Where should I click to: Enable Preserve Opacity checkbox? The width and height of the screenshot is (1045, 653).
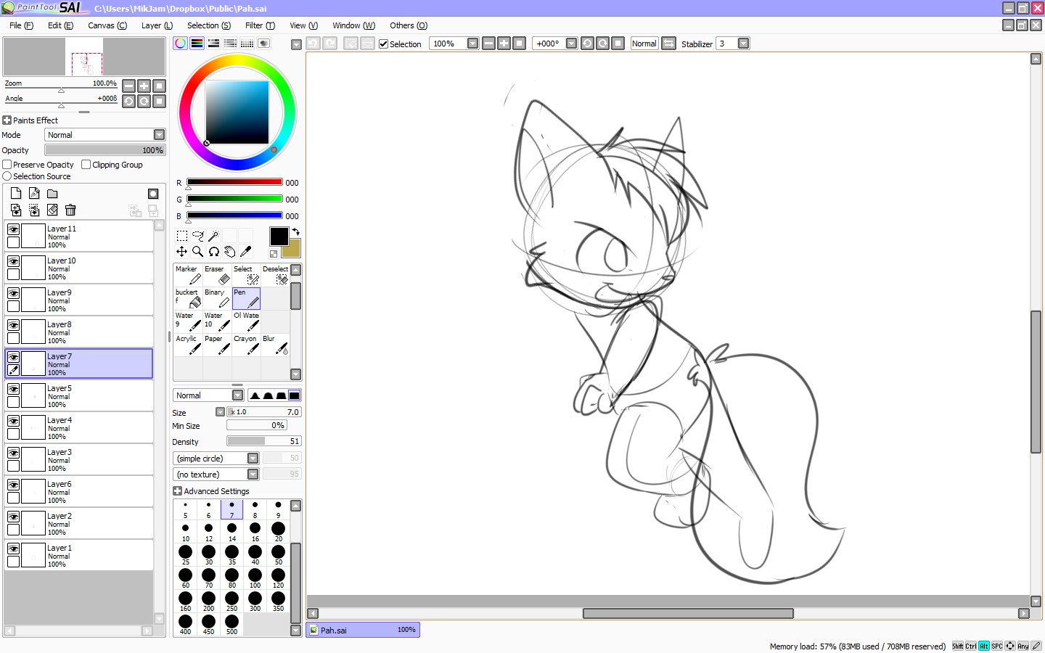pyautogui.click(x=7, y=165)
